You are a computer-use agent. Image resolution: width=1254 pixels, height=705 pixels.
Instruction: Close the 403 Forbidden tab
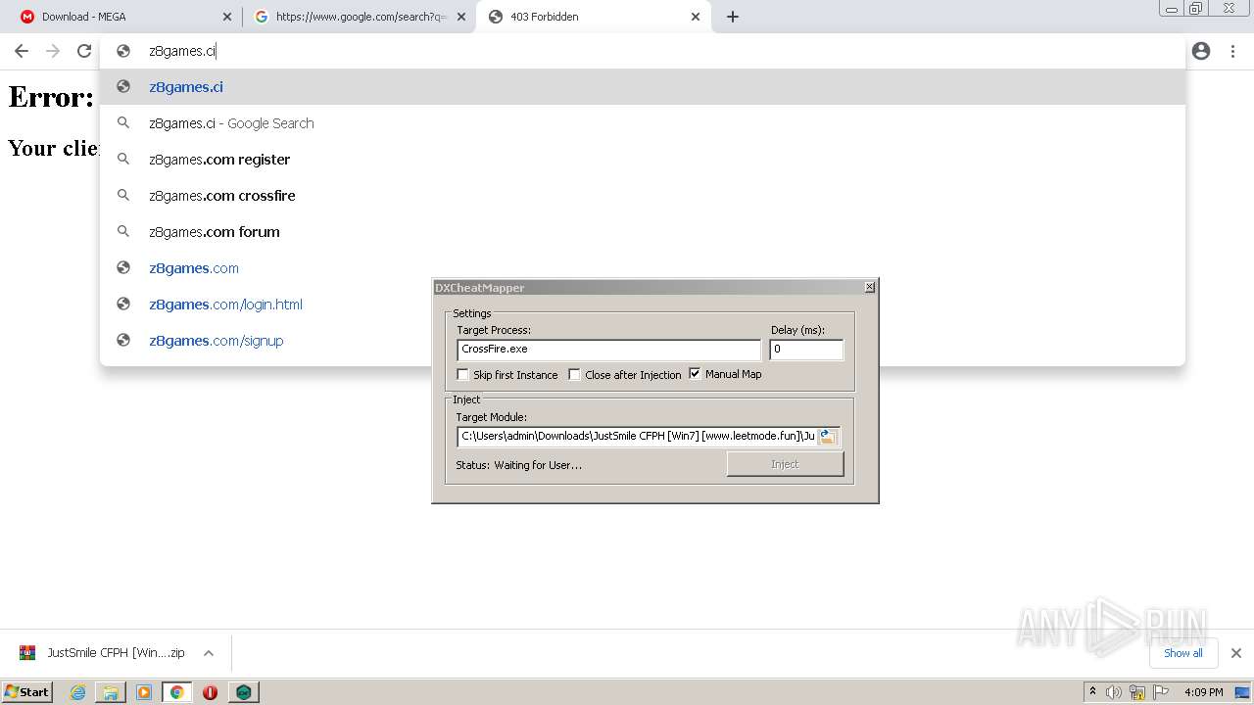tap(696, 17)
